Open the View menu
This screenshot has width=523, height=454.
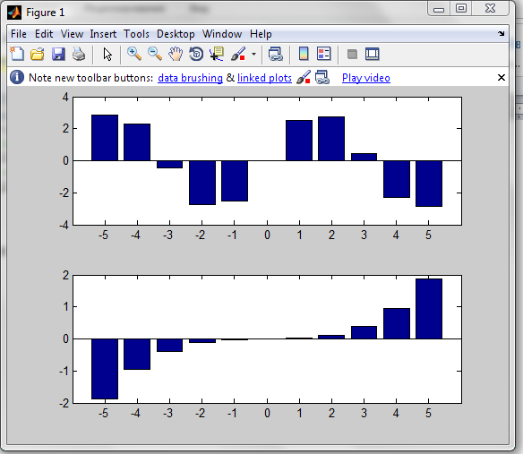pos(72,34)
